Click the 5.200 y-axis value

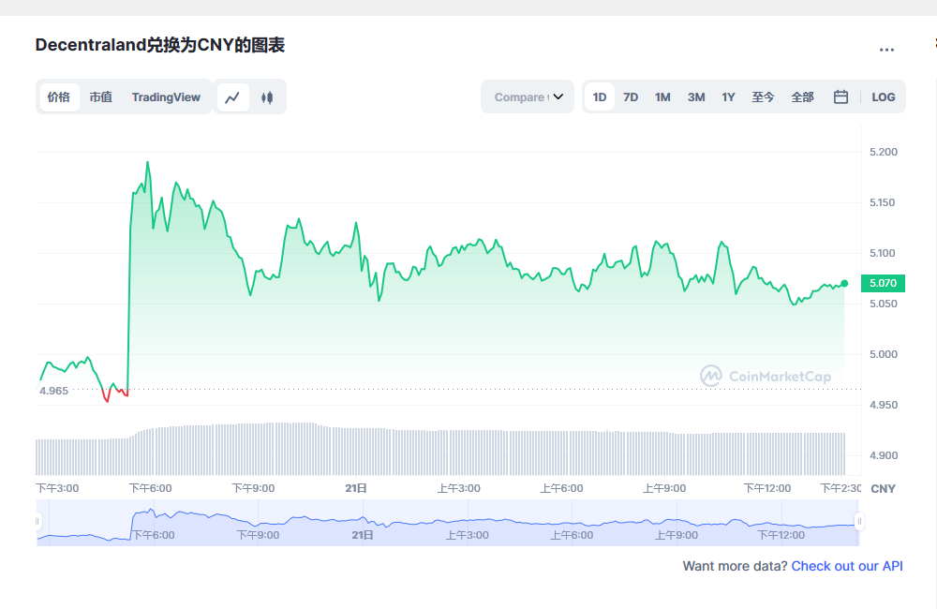(x=884, y=152)
